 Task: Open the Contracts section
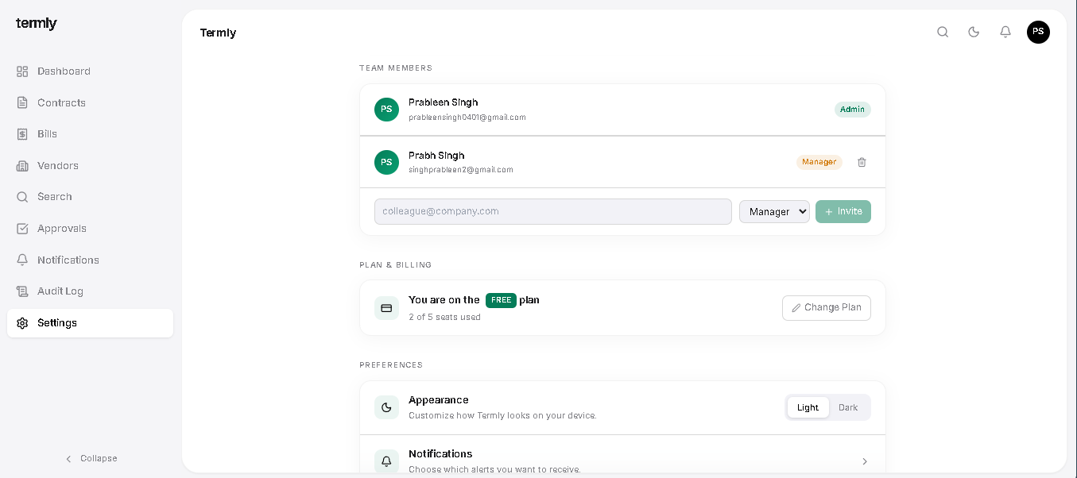(90, 102)
